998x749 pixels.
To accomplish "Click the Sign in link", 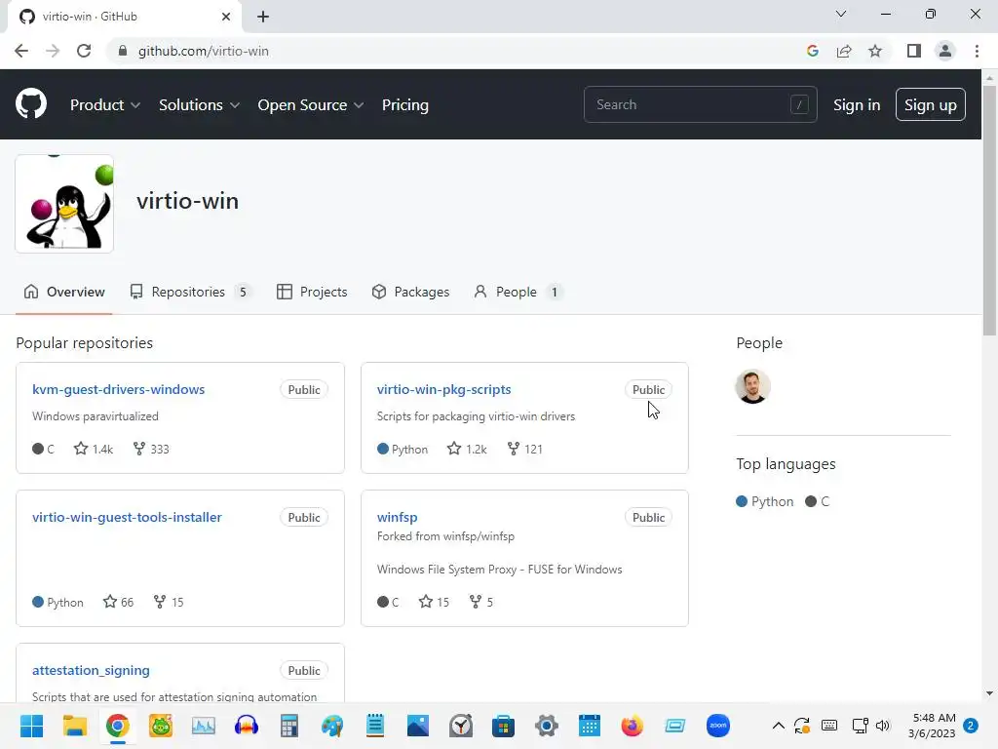I will [x=856, y=105].
